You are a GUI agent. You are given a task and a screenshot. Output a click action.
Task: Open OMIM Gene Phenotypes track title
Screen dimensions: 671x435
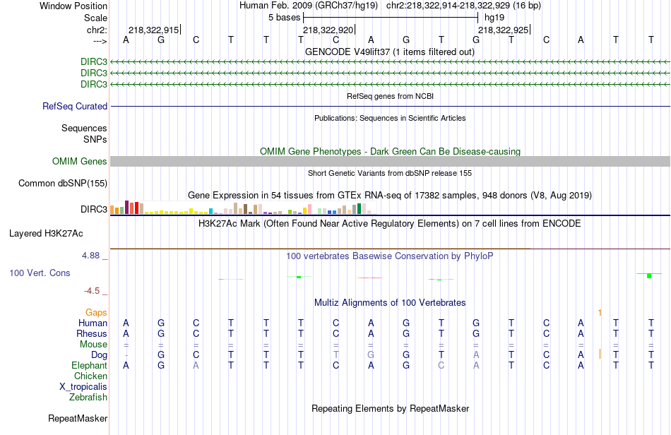390,151
